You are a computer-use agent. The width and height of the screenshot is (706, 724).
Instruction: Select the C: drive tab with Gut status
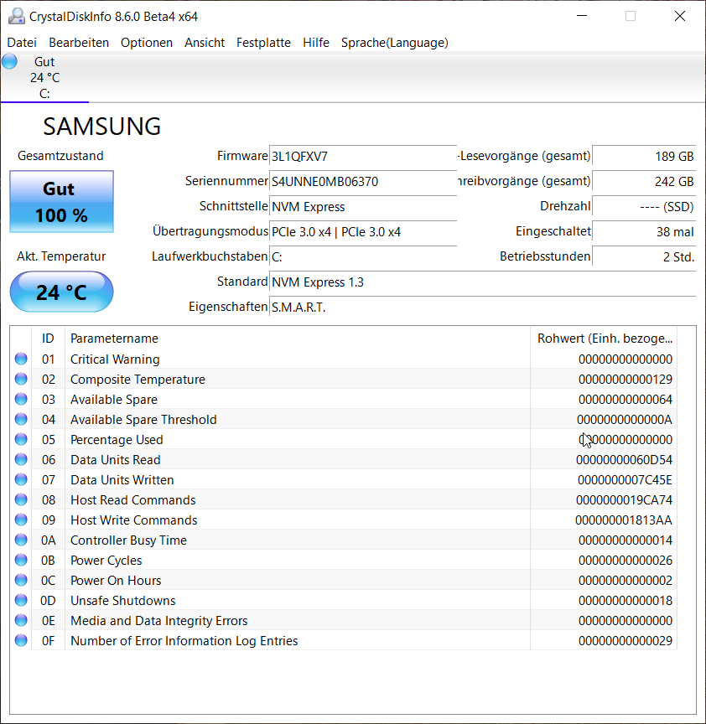[x=44, y=78]
